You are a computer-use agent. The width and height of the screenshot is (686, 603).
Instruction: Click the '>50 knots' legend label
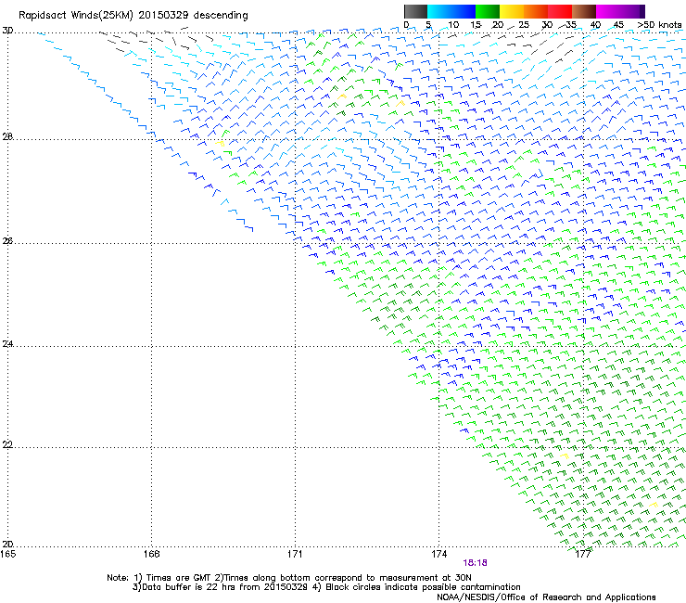(x=659, y=24)
